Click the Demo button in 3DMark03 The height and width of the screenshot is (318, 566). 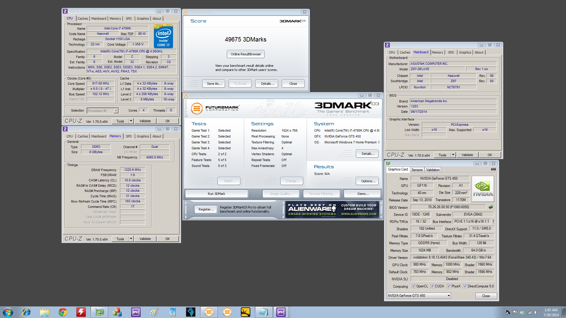[363, 194]
